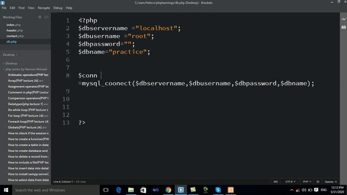Click on the "localhost" string in code
This screenshot has width=347, height=195.
[157, 28]
